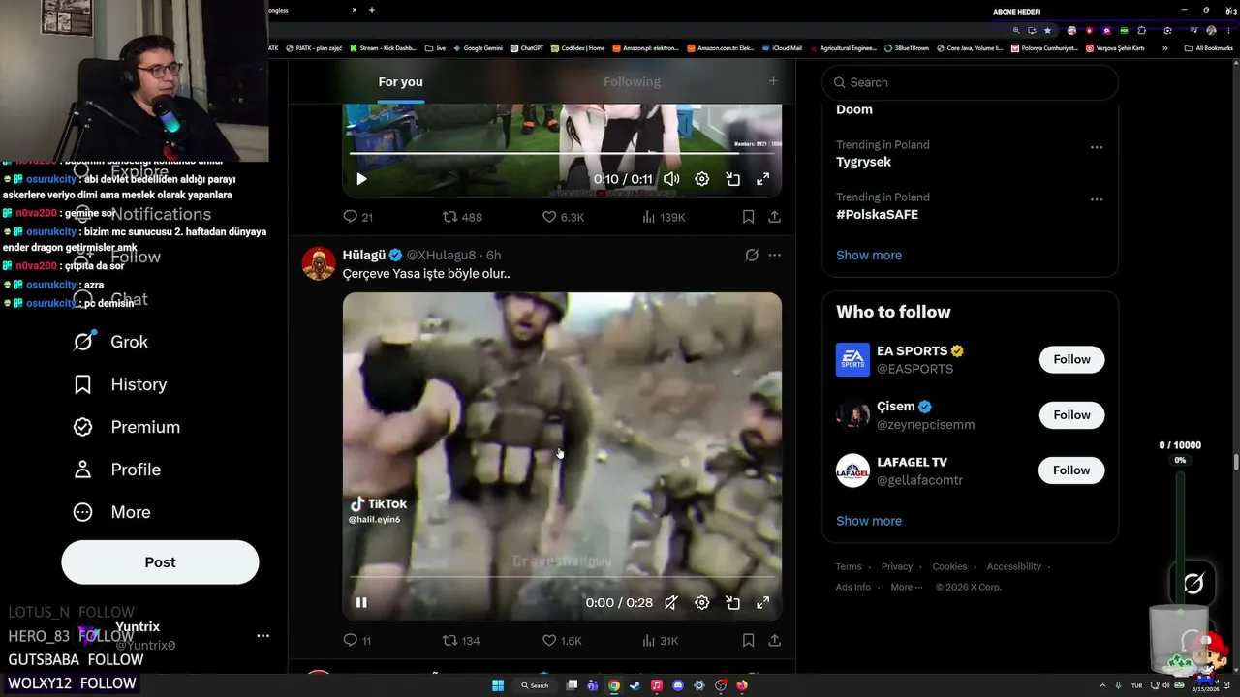Expand the All Bookmarks folder
Viewport: 1240px width, 697px height.
pos(1208,47)
